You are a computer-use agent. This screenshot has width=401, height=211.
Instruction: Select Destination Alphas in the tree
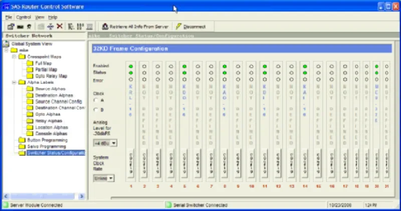click(54, 95)
